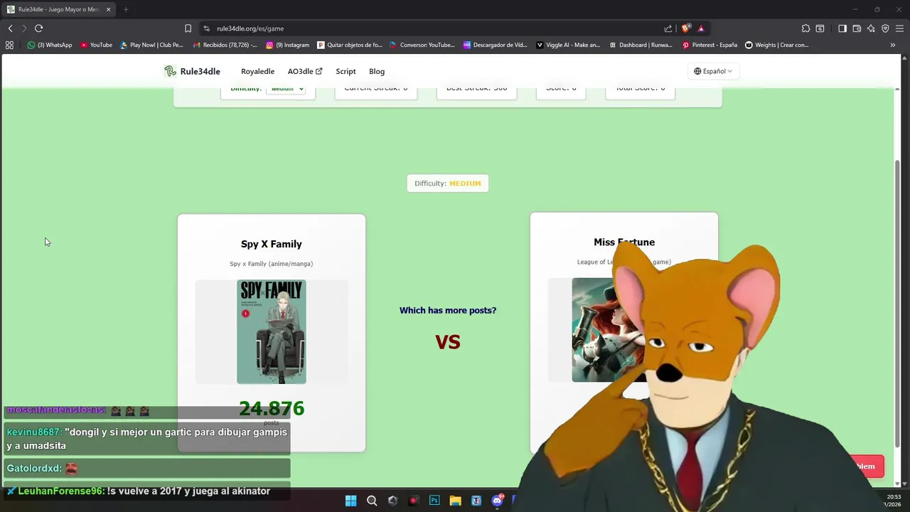Screen dimensions: 910x512
Task: Open File Explorer from the taskbar
Action: (455, 501)
